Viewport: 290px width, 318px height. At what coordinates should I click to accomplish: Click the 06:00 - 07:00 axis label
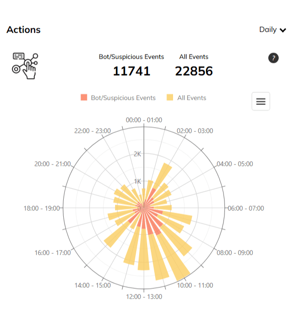coord(246,208)
